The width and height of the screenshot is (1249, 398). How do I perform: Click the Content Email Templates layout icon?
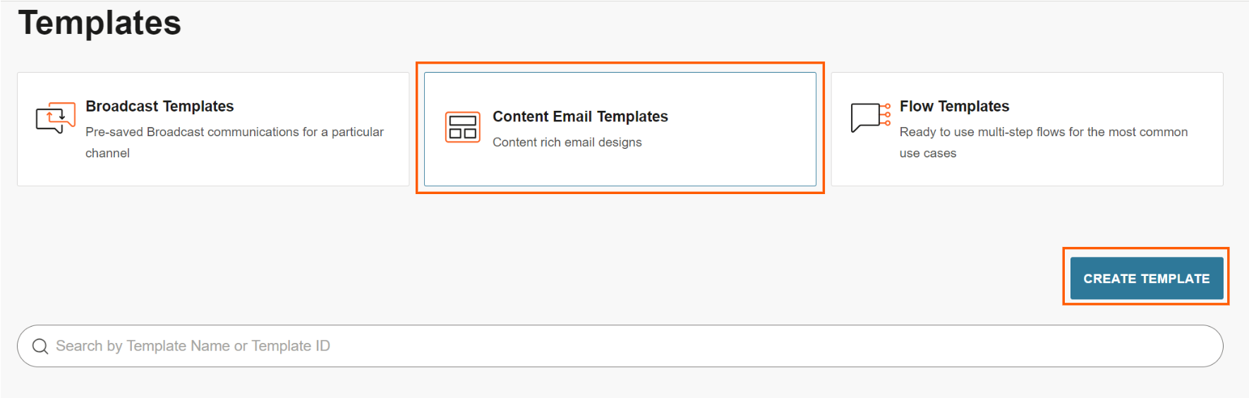463,127
